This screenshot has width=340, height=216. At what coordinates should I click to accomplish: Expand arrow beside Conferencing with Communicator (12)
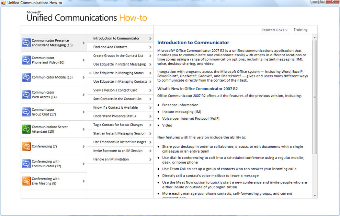pyautogui.click(x=83, y=164)
